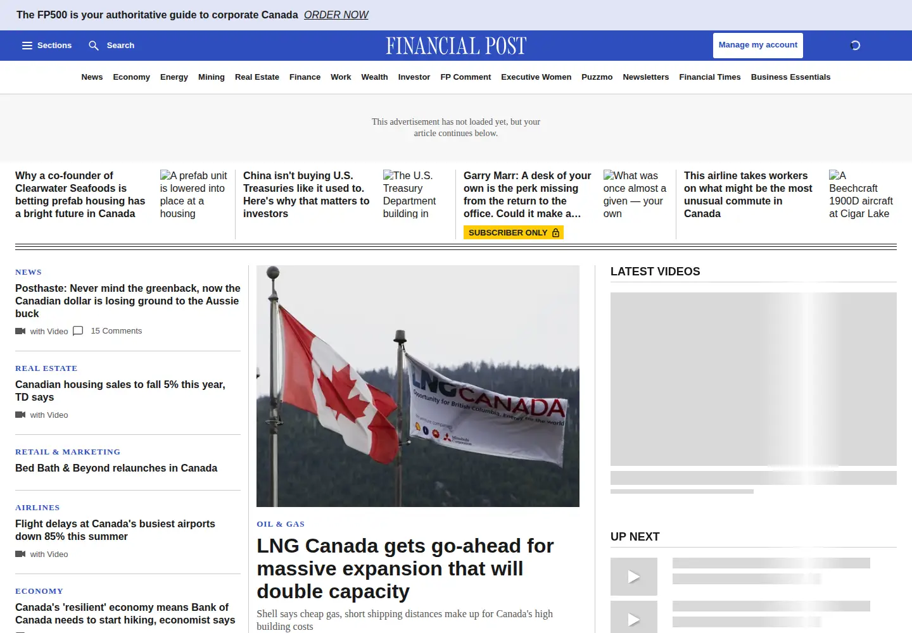Click the Search magnifier icon
912x633 pixels.
point(94,46)
